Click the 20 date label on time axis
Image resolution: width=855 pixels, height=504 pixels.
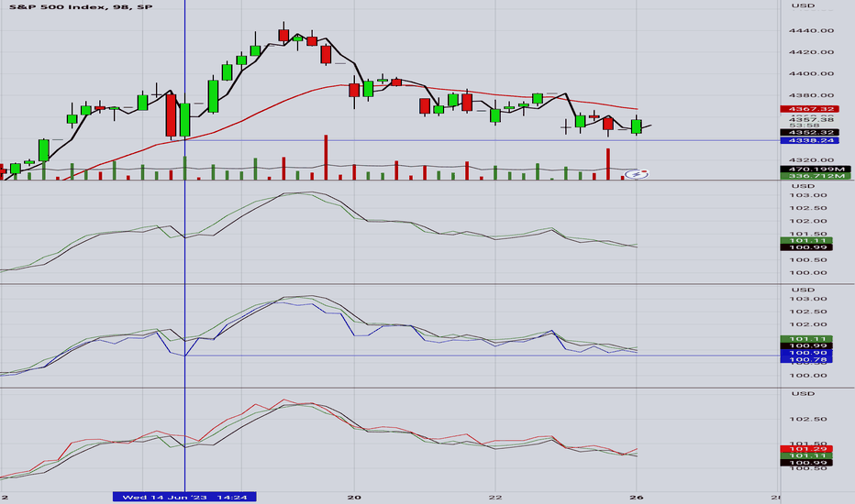(354, 497)
